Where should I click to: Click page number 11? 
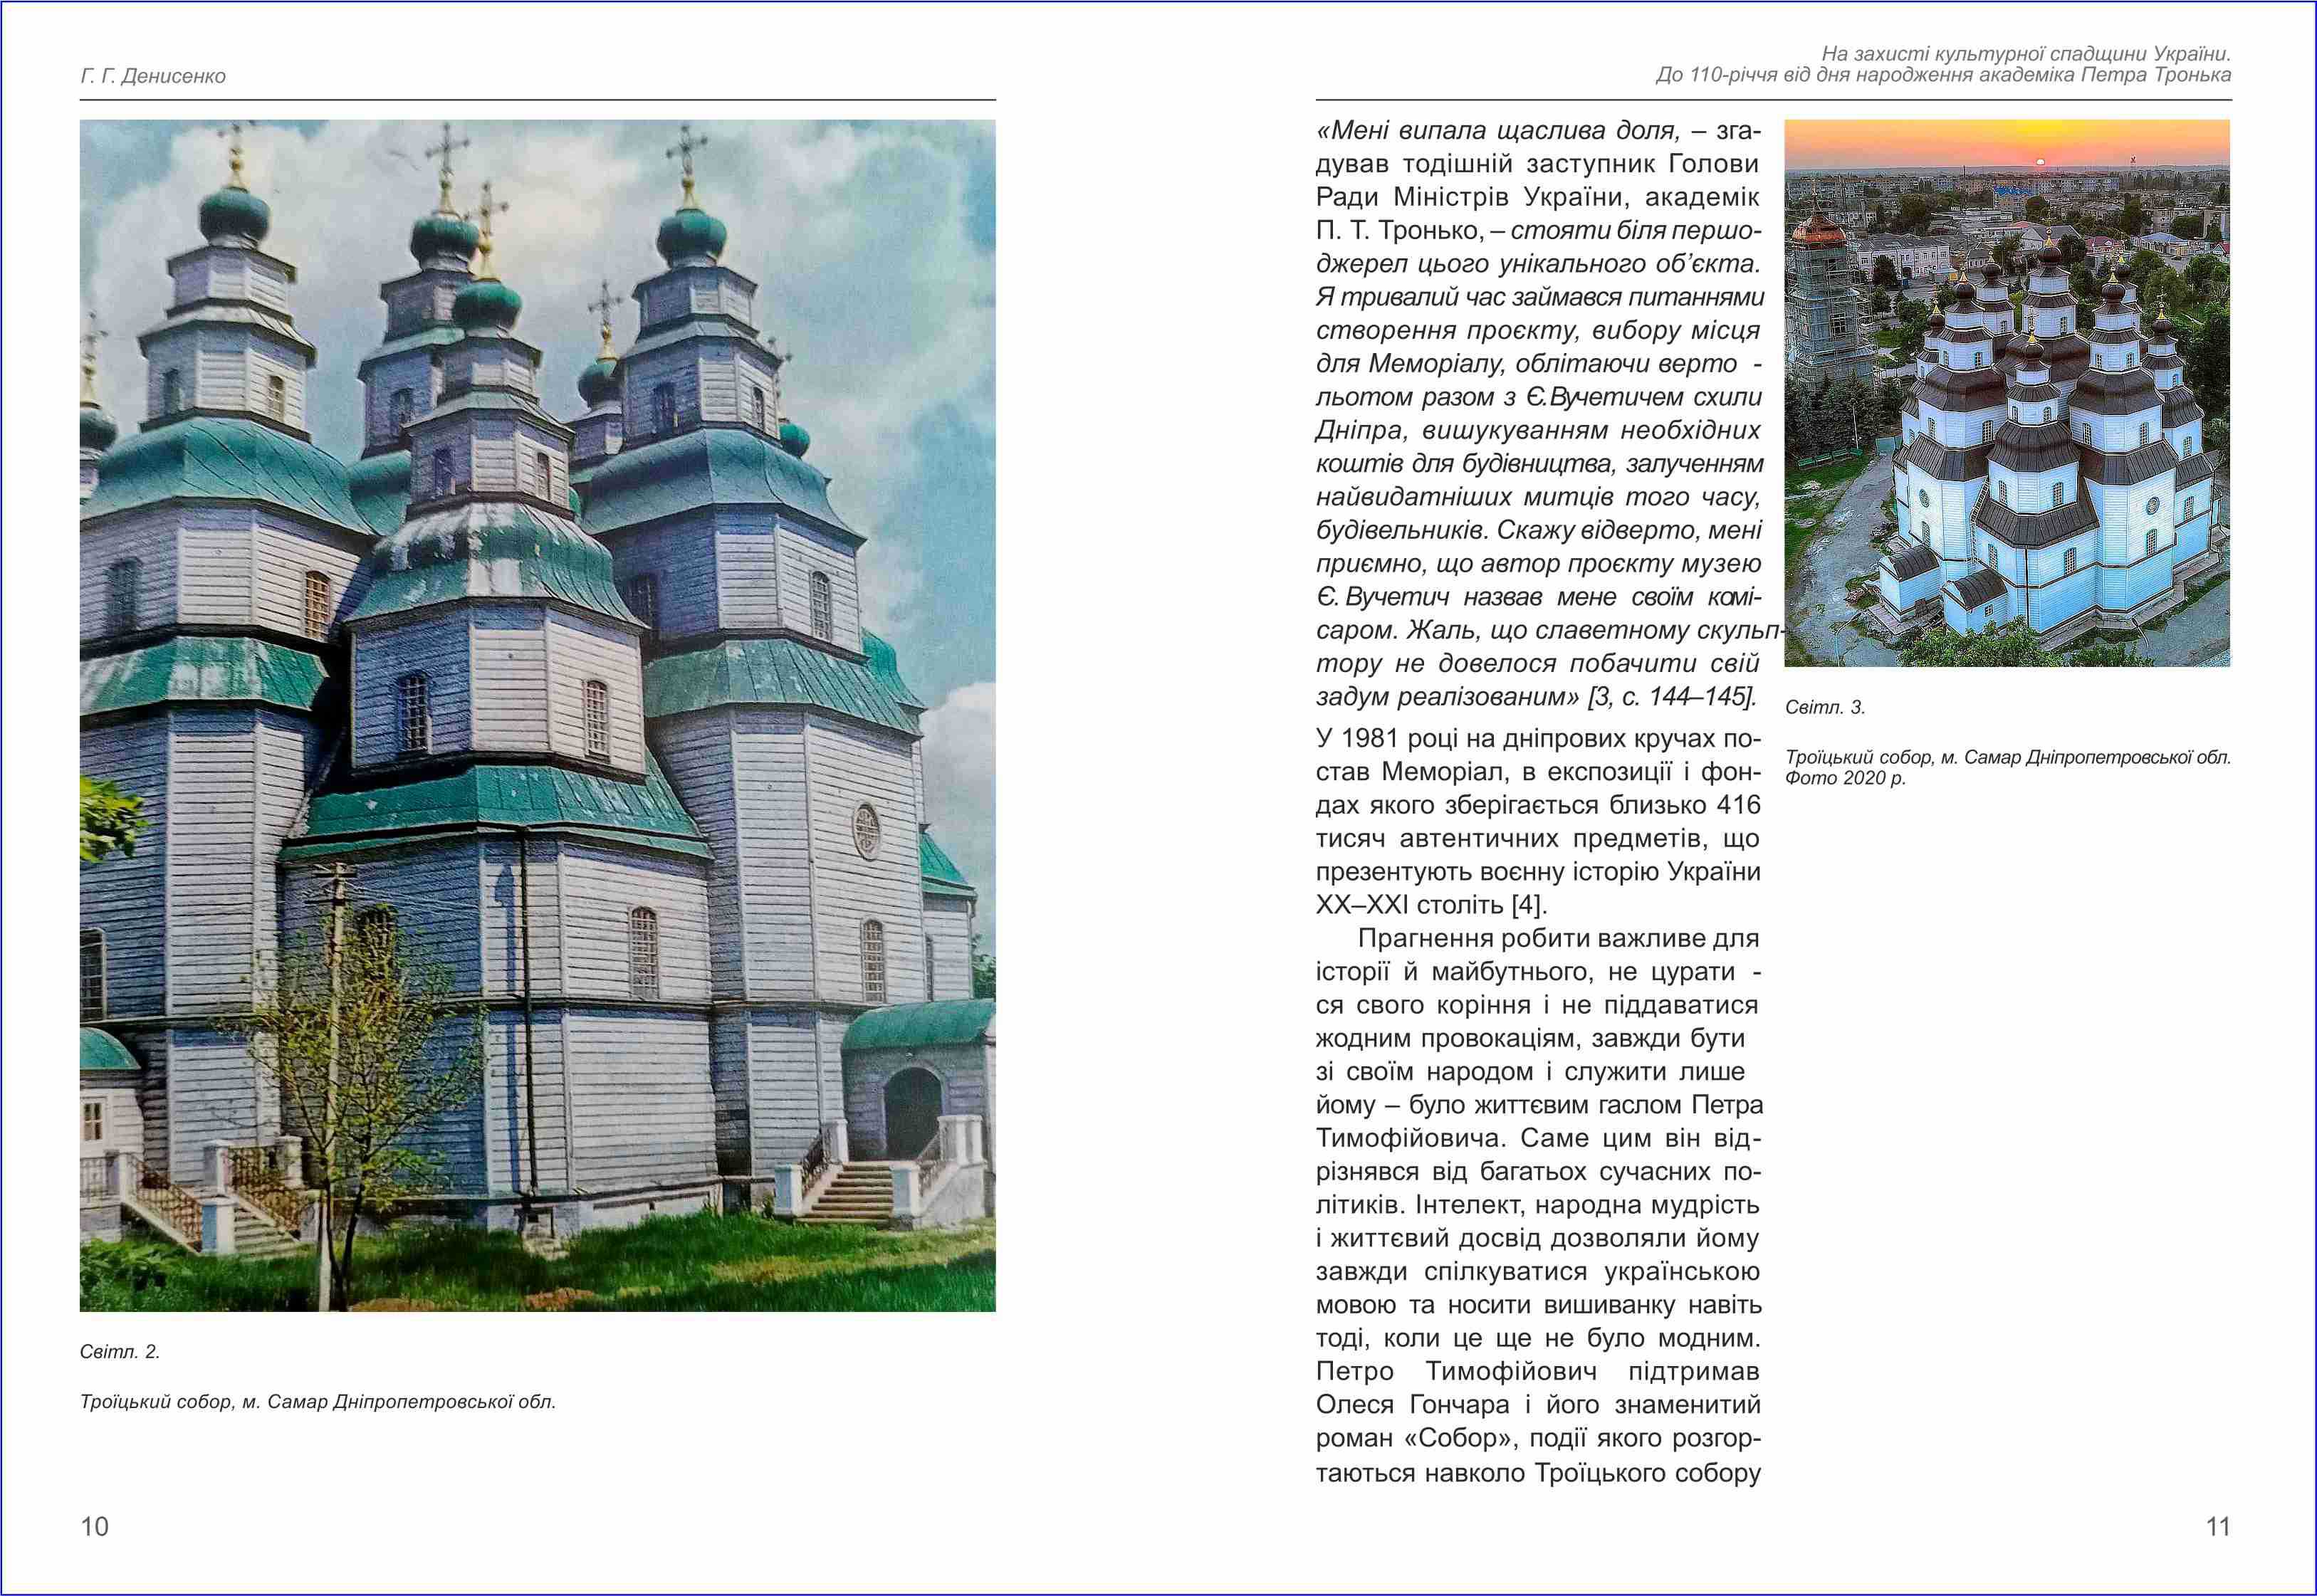click(2217, 1526)
